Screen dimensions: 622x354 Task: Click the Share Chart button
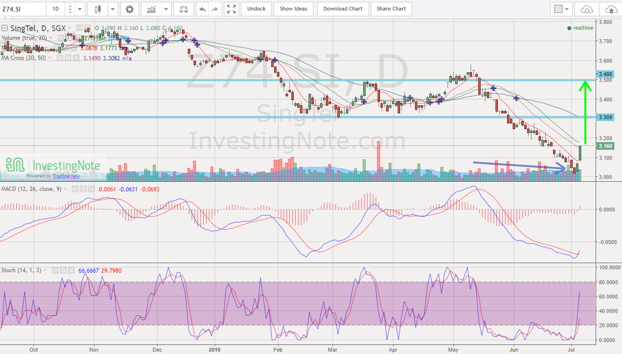[x=392, y=9]
